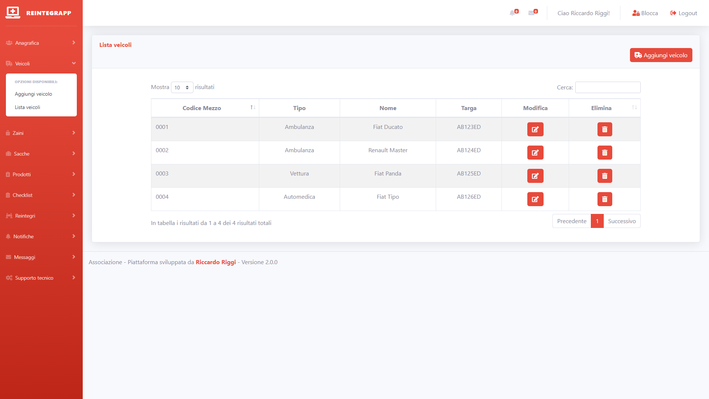Delete vehicle with code 0001

click(604, 129)
